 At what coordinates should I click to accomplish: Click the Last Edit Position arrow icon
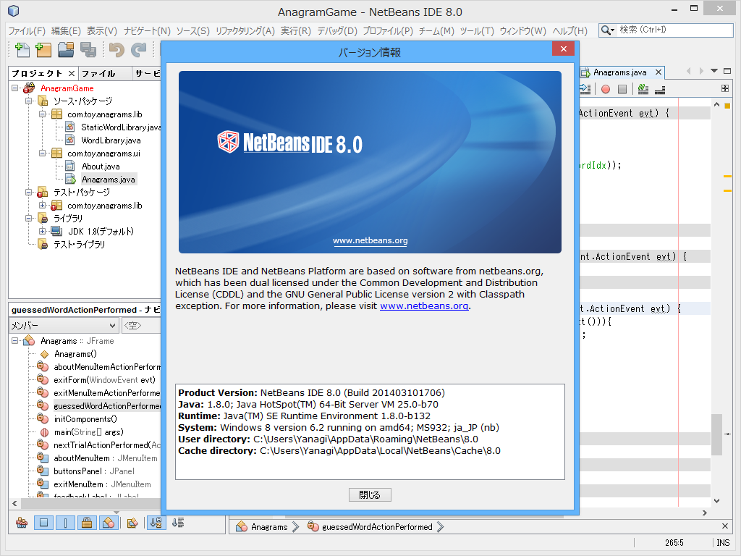(x=585, y=89)
